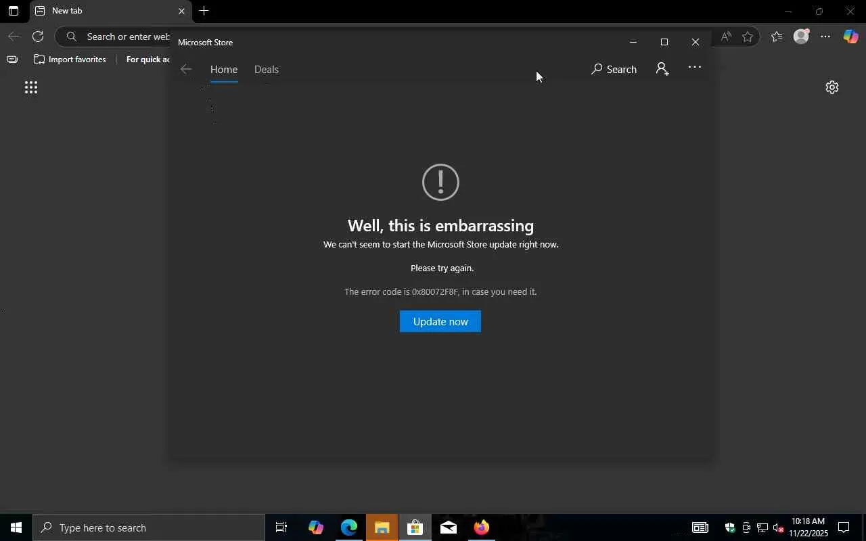Open the notification Action Center

(x=844, y=527)
